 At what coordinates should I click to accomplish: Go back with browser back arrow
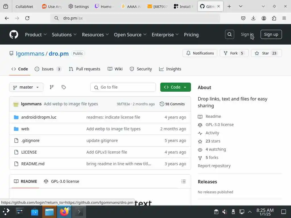pos(7,18)
